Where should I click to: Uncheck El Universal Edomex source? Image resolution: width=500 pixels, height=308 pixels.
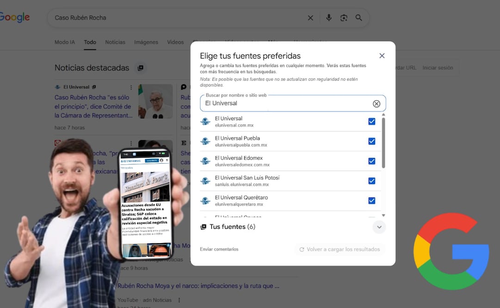[372, 161]
